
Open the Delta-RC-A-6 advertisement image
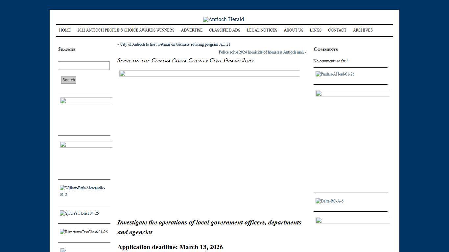(329, 201)
